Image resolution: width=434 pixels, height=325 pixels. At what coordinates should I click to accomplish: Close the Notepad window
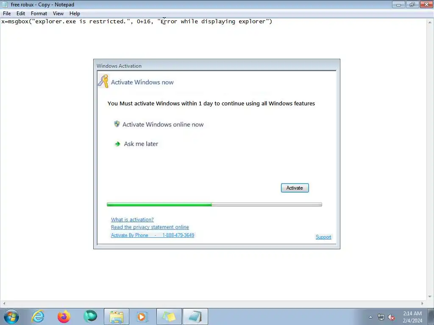click(426, 4)
